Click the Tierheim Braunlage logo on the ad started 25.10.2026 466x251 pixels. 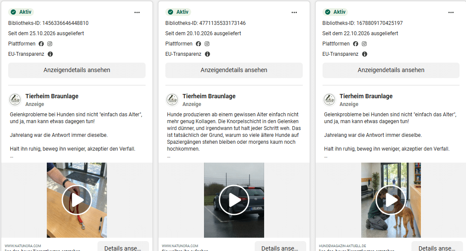coord(15,100)
